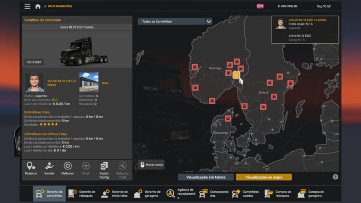The width and height of the screenshot is (361, 203).
Task: Switch to Visualização em tabela
Action: (x=206, y=177)
